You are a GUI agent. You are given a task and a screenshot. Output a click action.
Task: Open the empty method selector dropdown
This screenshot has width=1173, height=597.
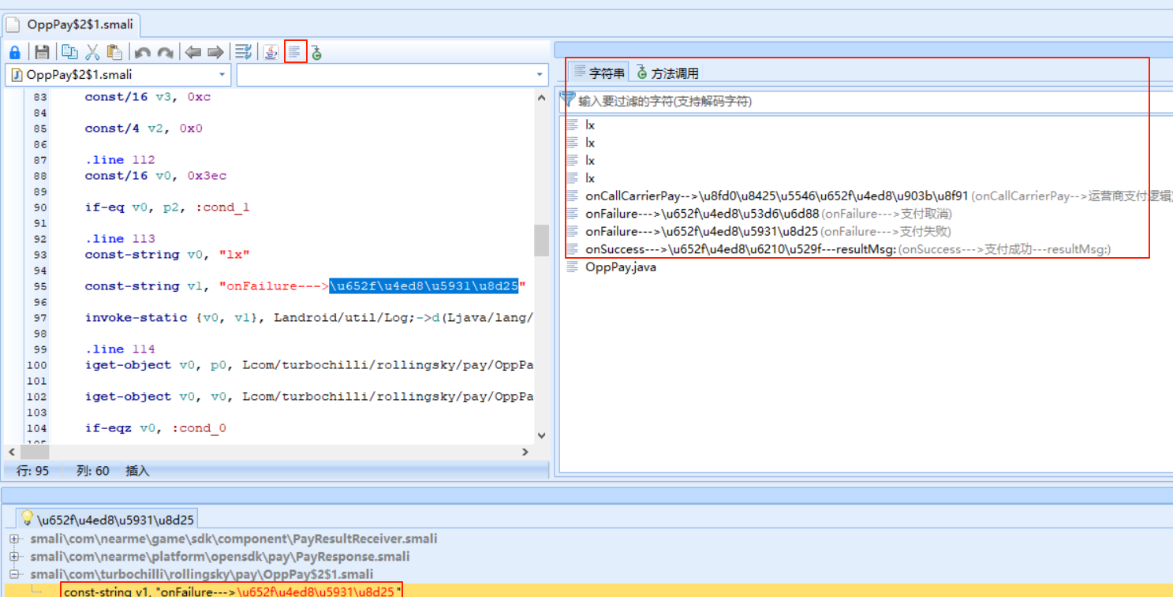540,74
